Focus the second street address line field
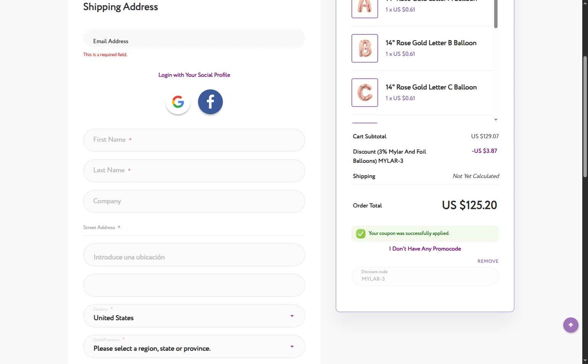 click(x=194, y=285)
